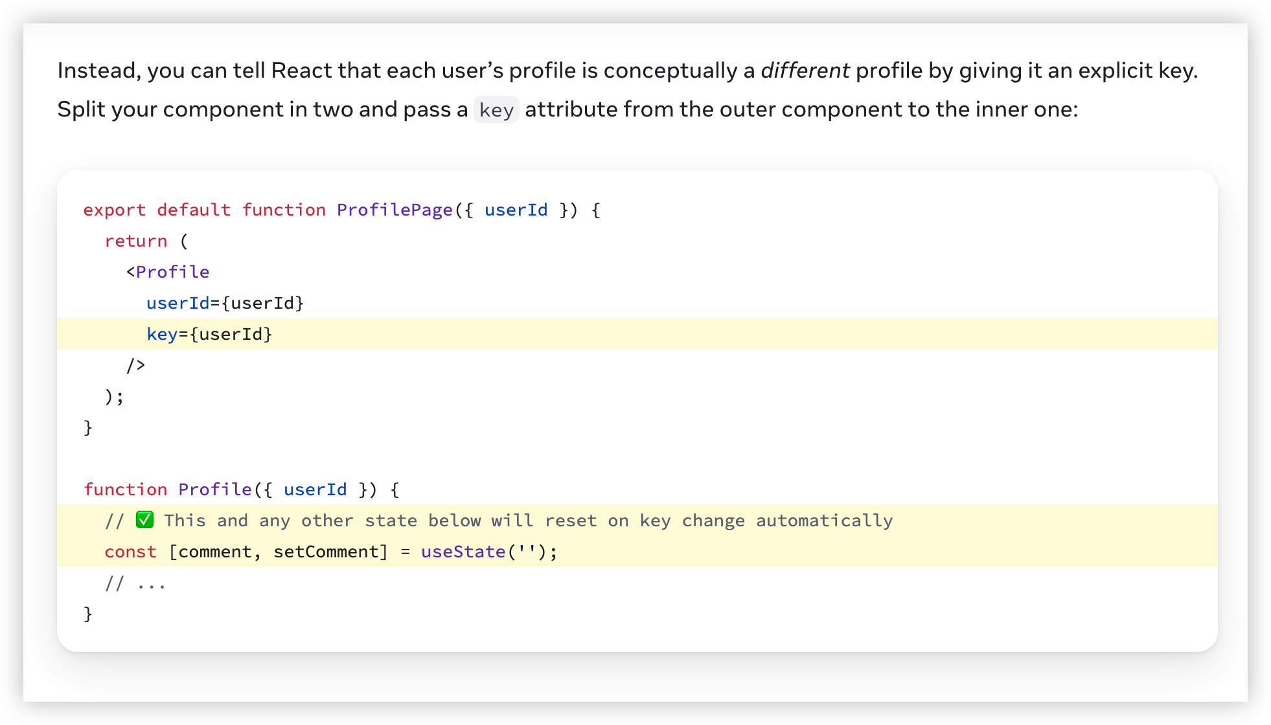Screen dimensions: 1271x725
Task: Click the 'Profile' name in the second function declaration
Action: click(x=214, y=489)
